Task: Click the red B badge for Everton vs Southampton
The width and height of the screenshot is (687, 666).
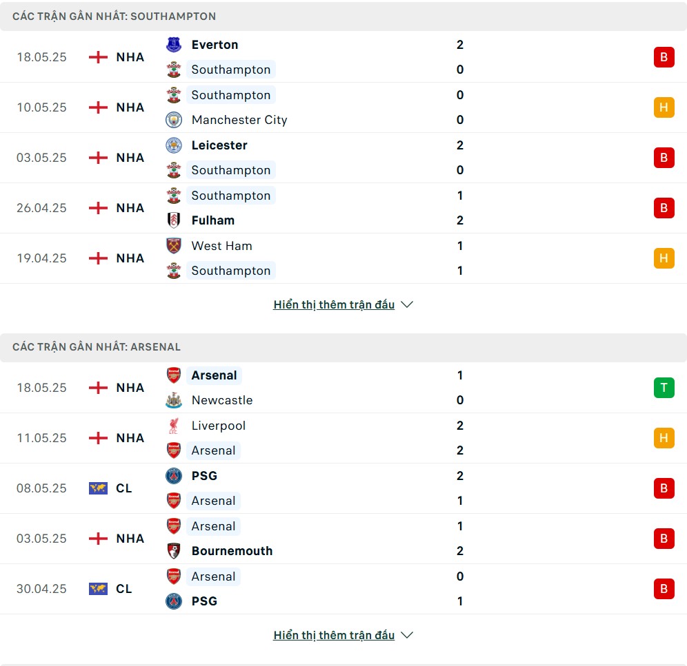Action: click(664, 57)
